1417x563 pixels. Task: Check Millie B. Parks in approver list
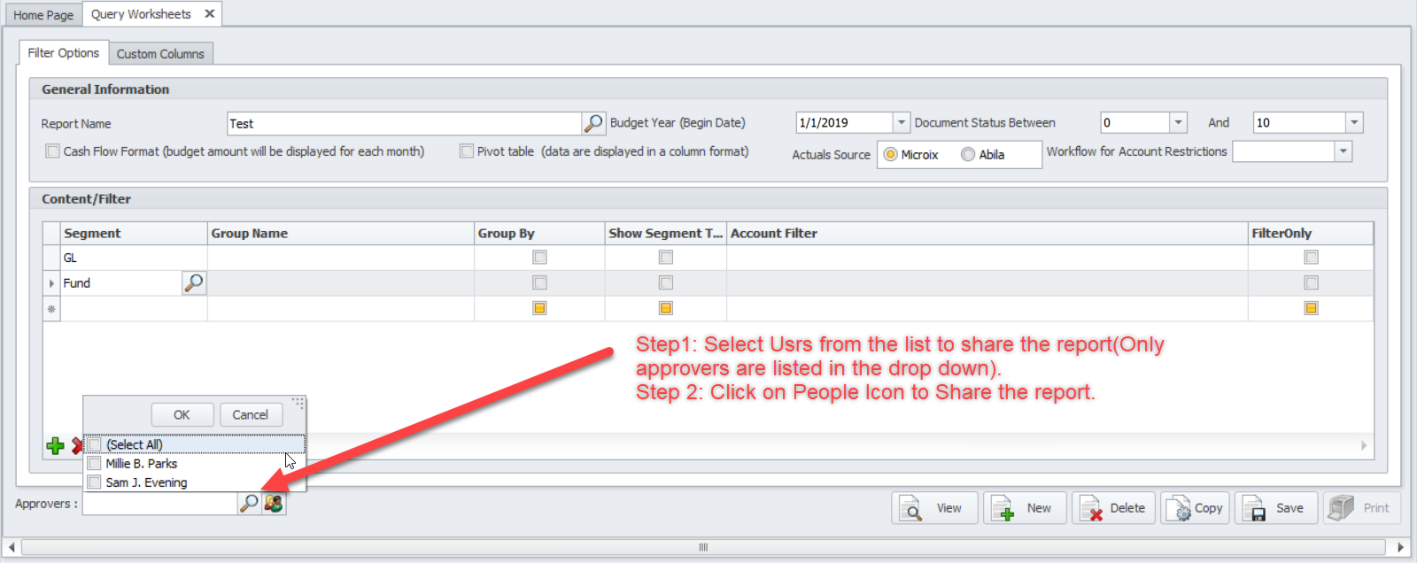click(x=95, y=464)
